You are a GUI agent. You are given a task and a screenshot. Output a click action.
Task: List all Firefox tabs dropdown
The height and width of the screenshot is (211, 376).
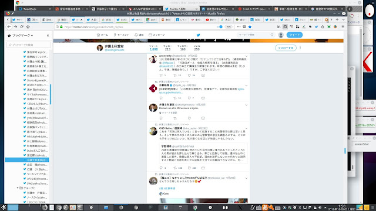[x=343, y=19]
